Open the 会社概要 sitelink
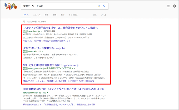 50,81
